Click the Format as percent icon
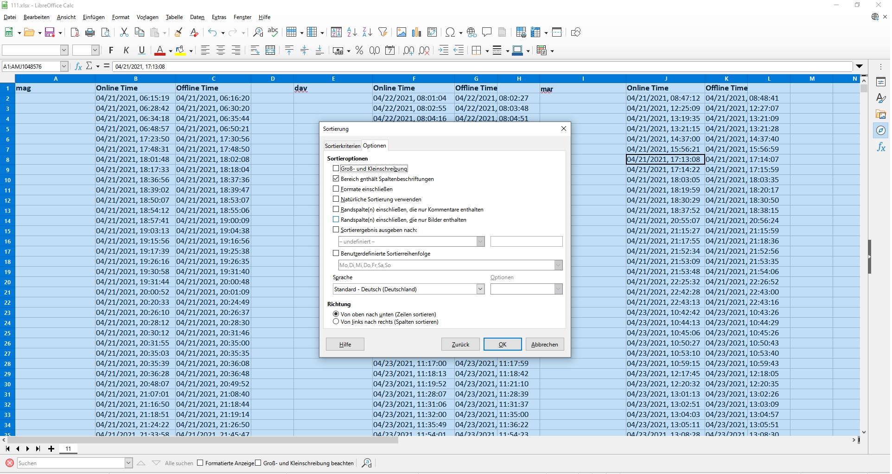The width and height of the screenshot is (892, 474). [359, 50]
